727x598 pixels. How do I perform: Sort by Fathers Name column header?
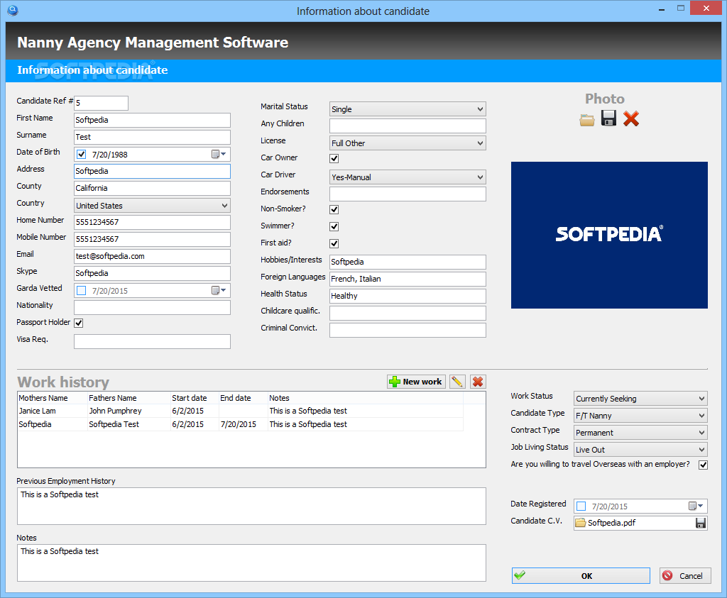tap(129, 398)
